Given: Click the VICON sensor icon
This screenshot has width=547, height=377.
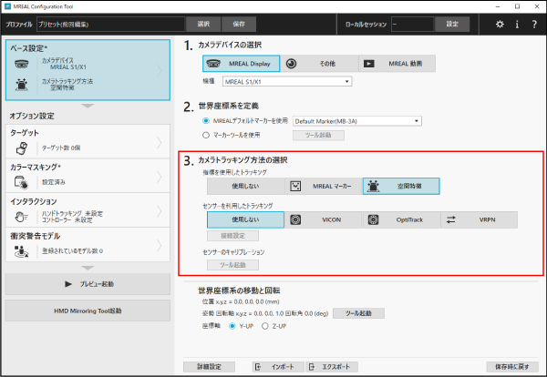Looking at the screenshot, I should [x=295, y=219].
